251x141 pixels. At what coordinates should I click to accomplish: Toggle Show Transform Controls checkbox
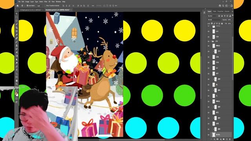coord(45,5)
